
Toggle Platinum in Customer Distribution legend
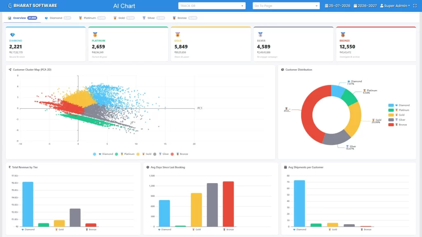(399, 110)
